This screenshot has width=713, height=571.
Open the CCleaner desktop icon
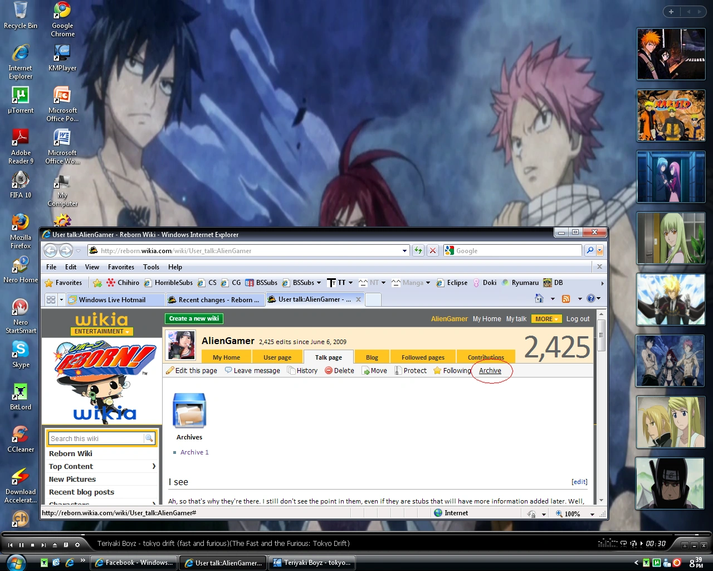click(x=21, y=439)
